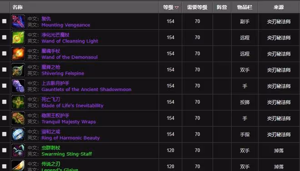Open the Mounting Vengeance item link
Screen dimensions: 300x171
pos(65,25)
